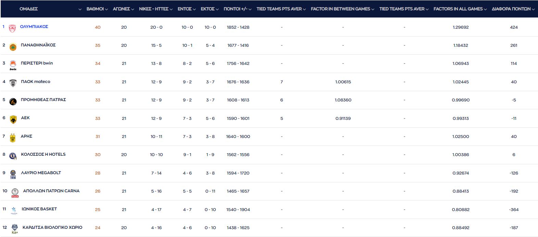Click the Ionikos Basket star logo
This screenshot has width=538, height=237.
point(14,210)
